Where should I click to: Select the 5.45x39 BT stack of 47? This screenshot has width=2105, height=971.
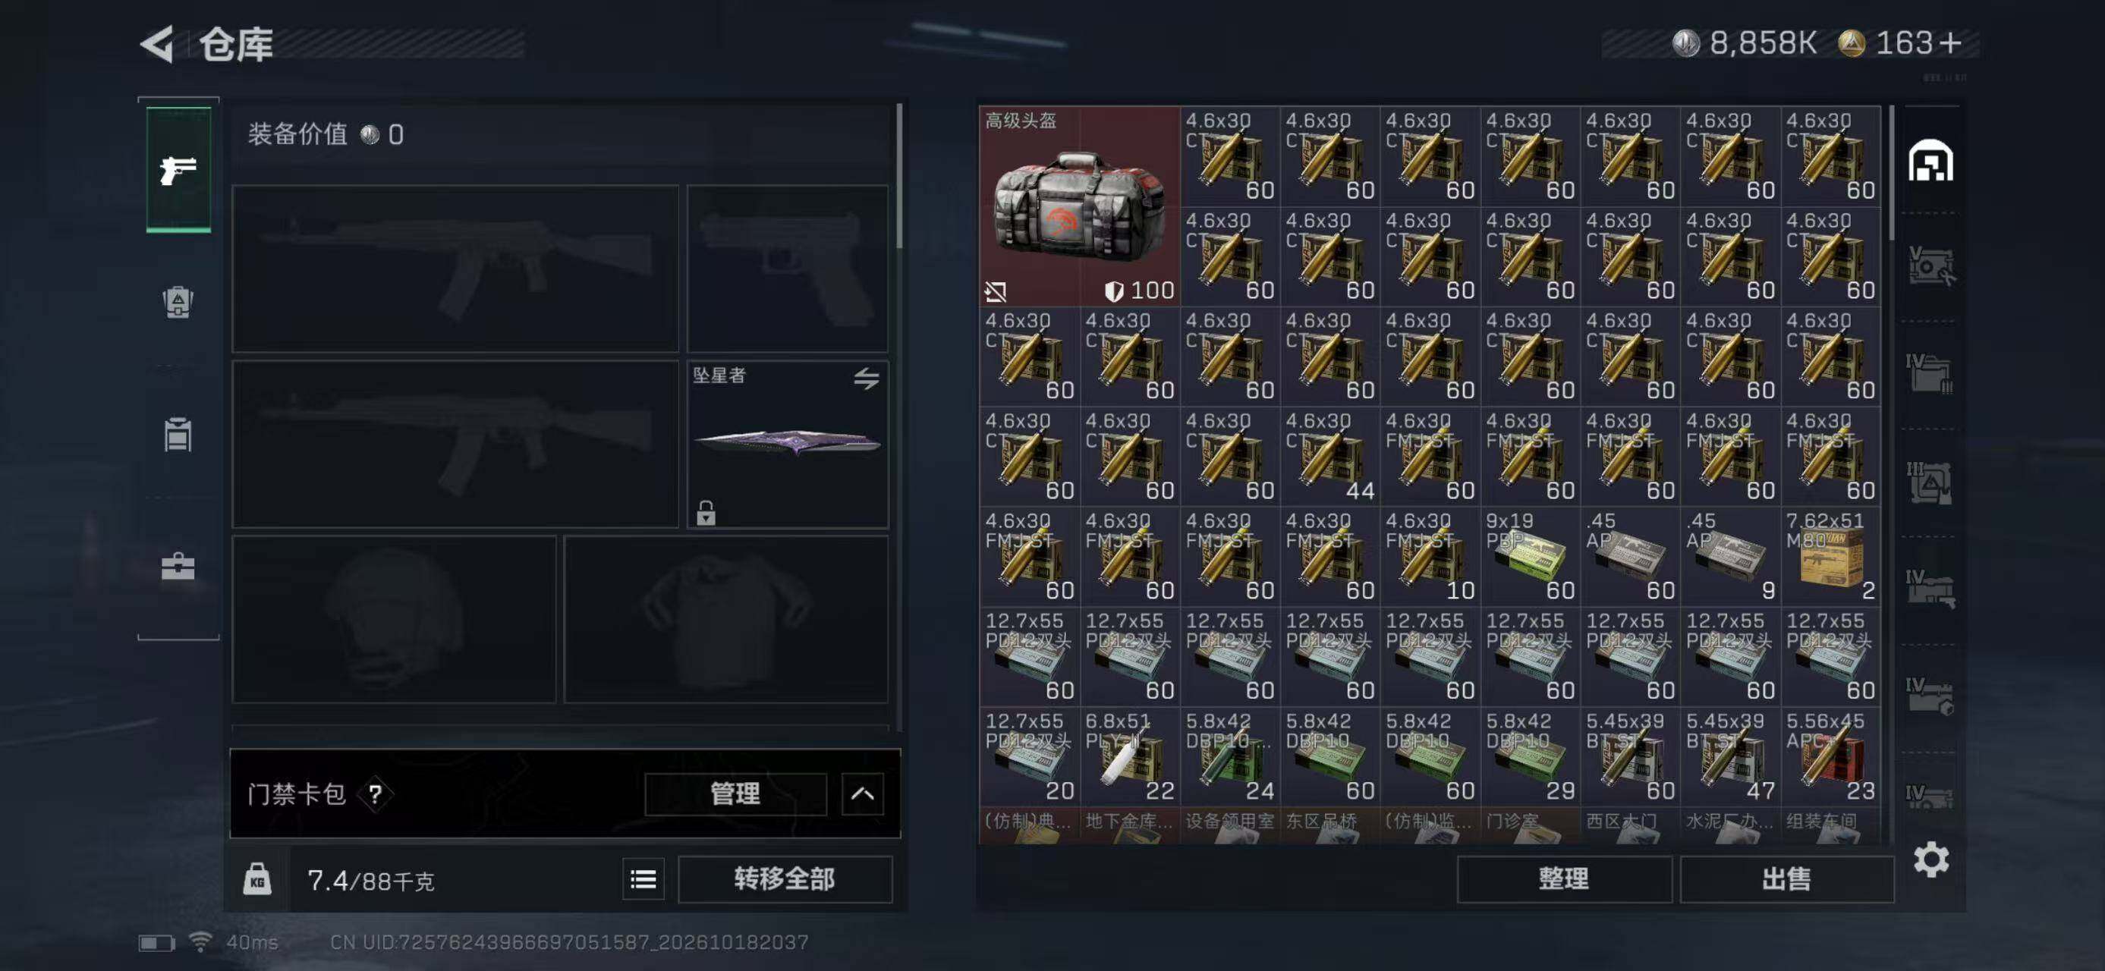pos(1730,756)
